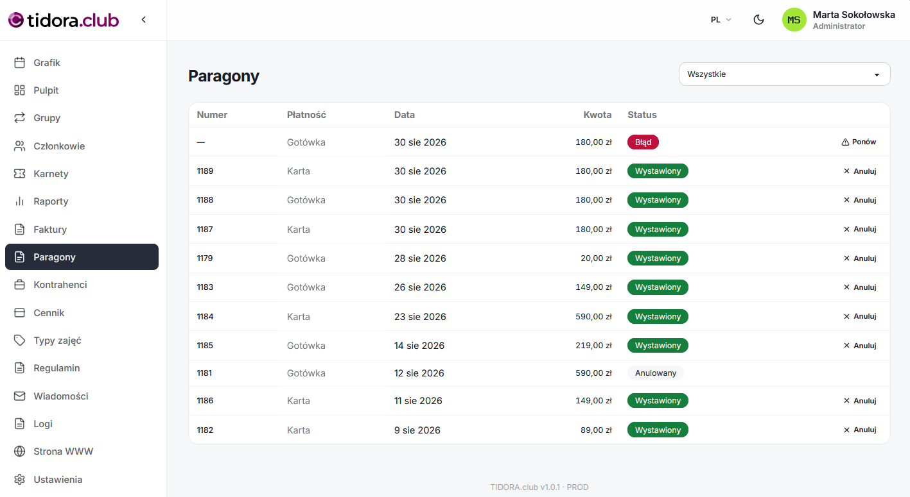The image size is (910, 497).
Task: Collapse the sidebar with the chevron arrow
Action: click(x=144, y=20)
